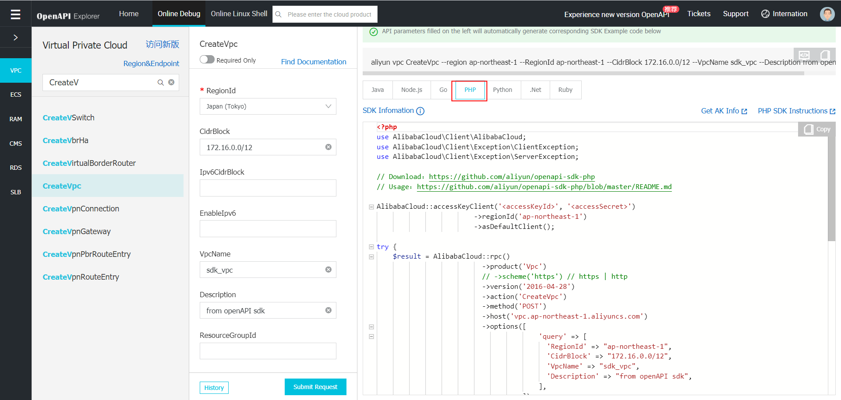Image resolution: width=841 pixels, height=400 pixels.
Task: Click Submit Request button
Action: click(x=315, y=387)
